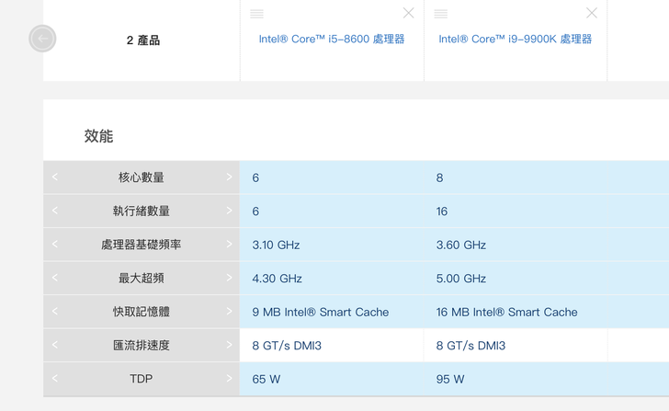Viewport: 669px width, 411px height.
Task: Click the 65 W TDP value
Action: click(x=266, y=379)
